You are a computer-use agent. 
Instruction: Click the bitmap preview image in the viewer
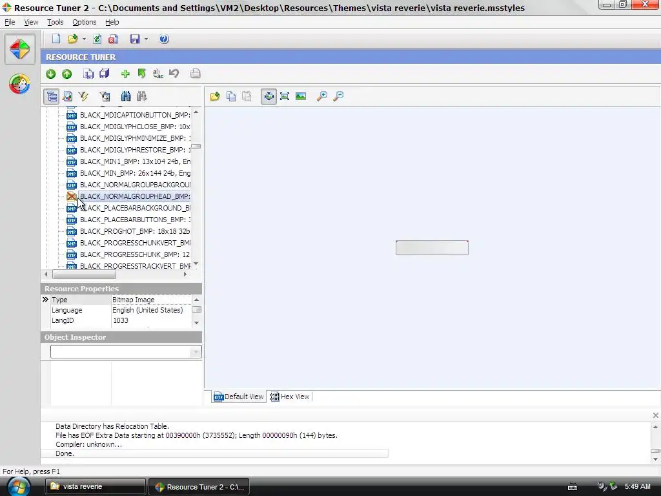(x=432, y=247)
